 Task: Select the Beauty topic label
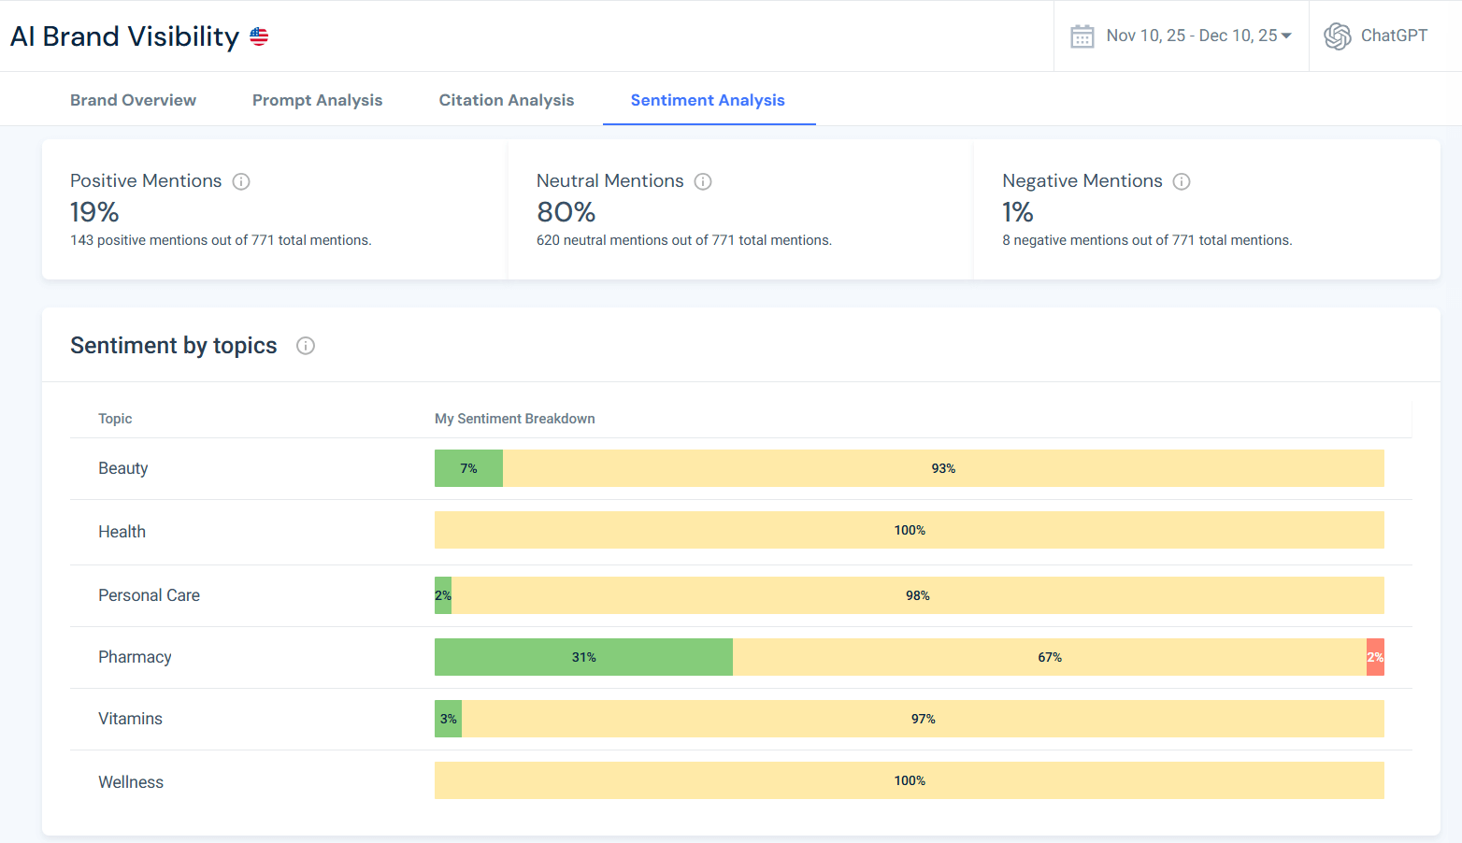[122, 468]
